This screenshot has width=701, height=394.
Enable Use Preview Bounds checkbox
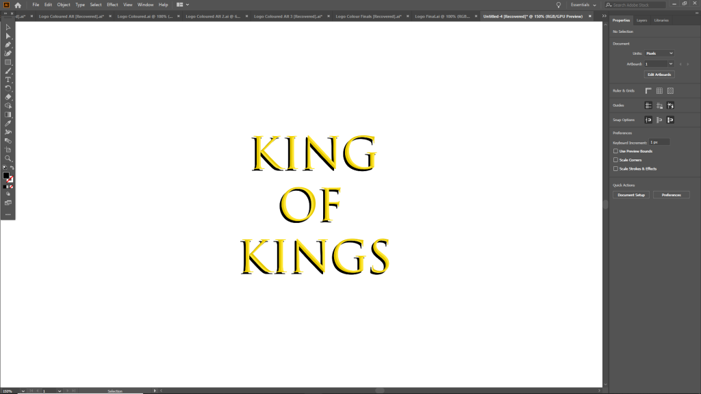615,150
